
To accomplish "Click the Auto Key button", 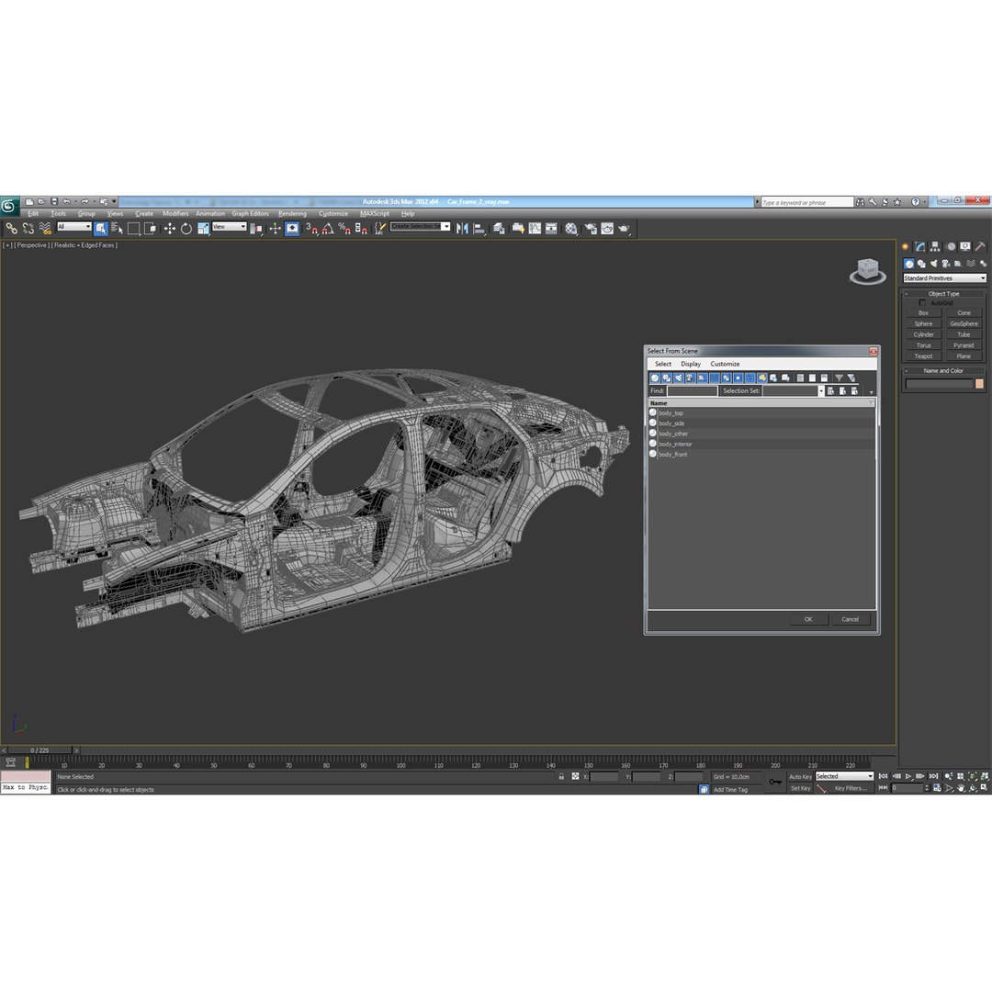I will click(800, 776).
